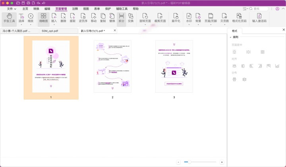Select the 手型工具 (Hand tool)
286x167 pixels.
[9, 18]
